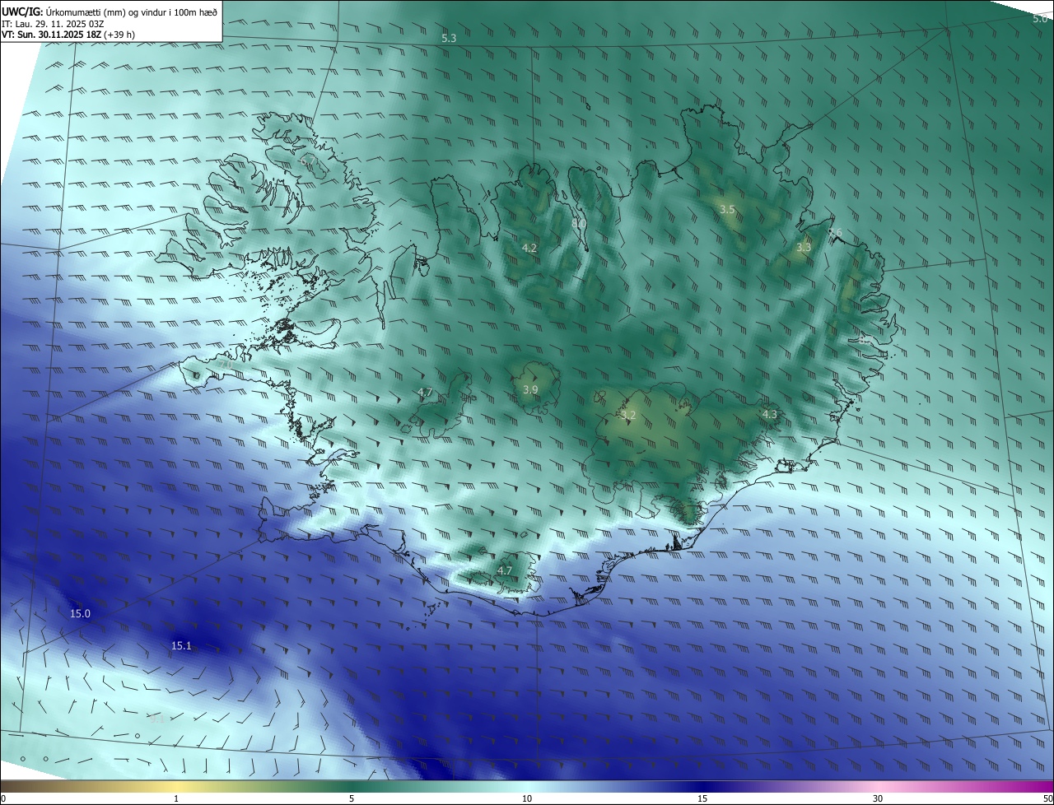Click the 'VT: Sun. 30.11.2025 18Z (+39 h)' line
Image resolution: width=1054 pixels, height=805 pixels.
(68, 35)
